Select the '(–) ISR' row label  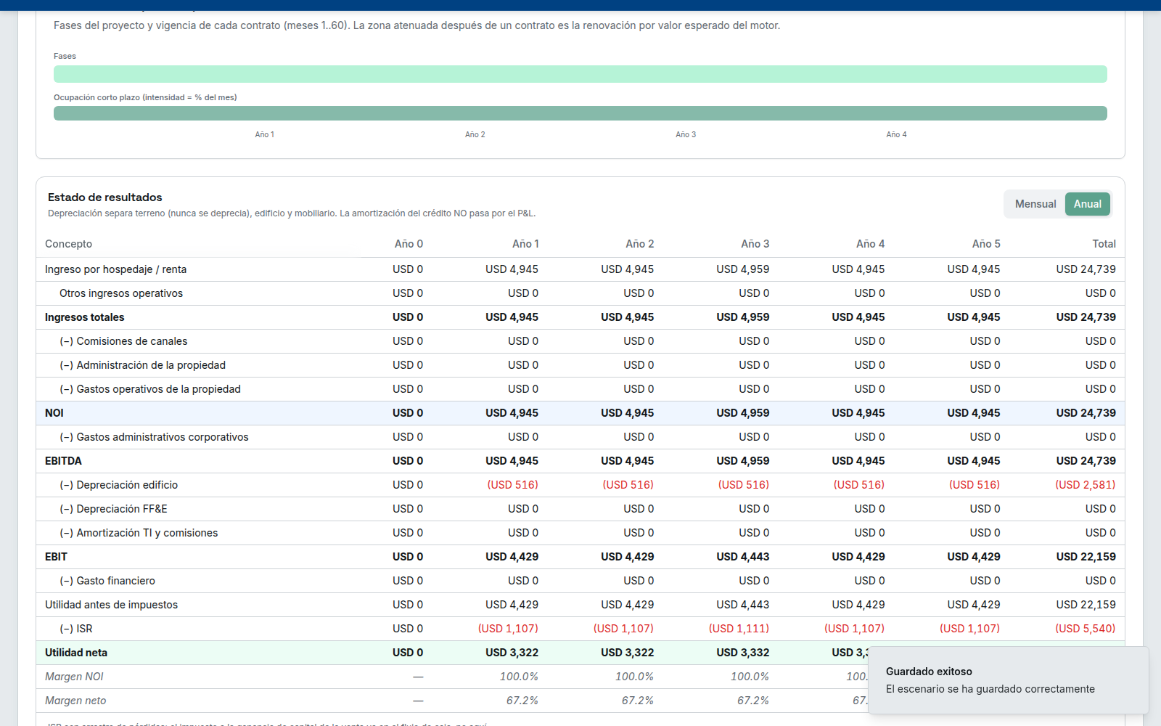pos(76,629)
